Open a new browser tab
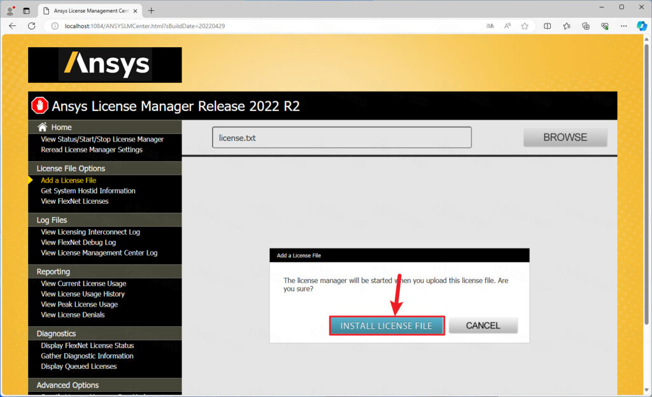 coord(152,10)
